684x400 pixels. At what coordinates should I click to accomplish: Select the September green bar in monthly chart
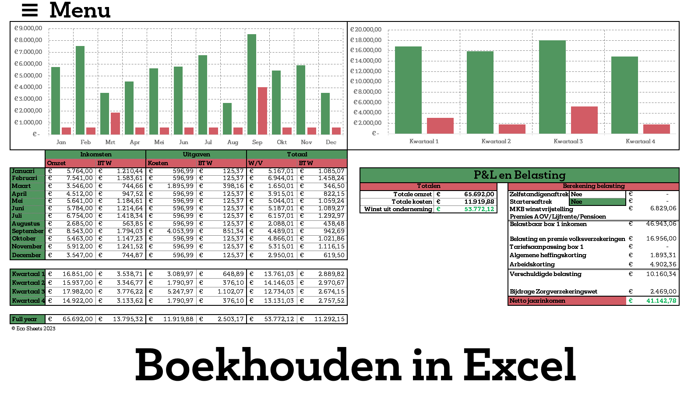click(x=252, y=84)
